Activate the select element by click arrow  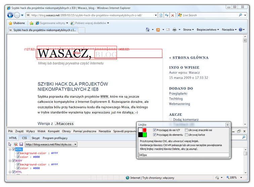10,144
